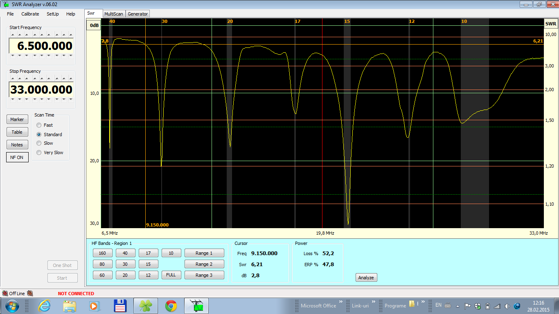Image resolution: width=559 pixels, height=314 pixels.
Task: Click the Stop Frequency 33.000.000 display
Action: point(41,90)
